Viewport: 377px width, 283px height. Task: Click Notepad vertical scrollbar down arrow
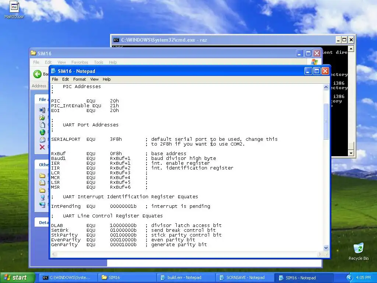(x=326, y=248)
